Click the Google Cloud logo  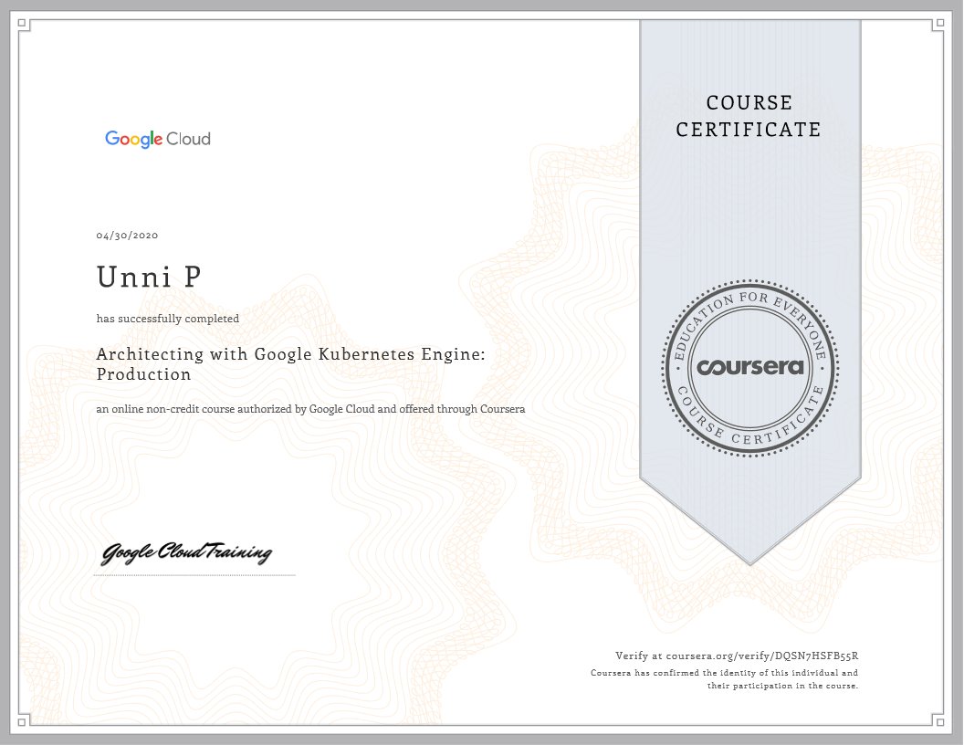157,139
